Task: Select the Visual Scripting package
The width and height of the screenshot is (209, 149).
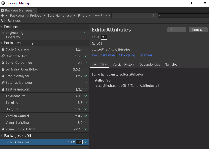Action: pos(44,122)
